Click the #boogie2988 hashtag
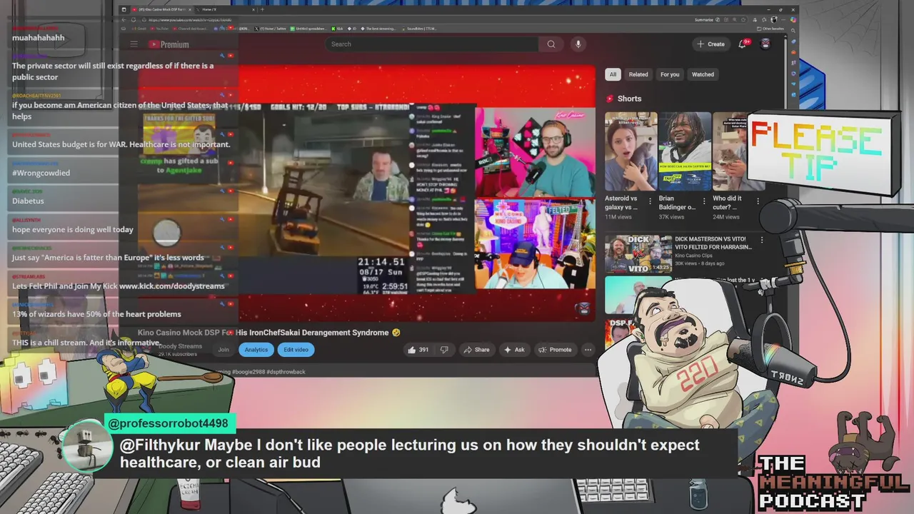This screenshot has width=914, height=514. (x=248, y=372)
